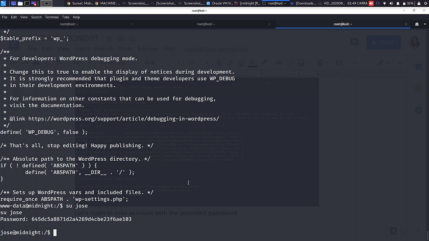The image size is (429, 241).
Task: Switch to VID_202009 taskbar entry
Action: (x=331, y=3)
